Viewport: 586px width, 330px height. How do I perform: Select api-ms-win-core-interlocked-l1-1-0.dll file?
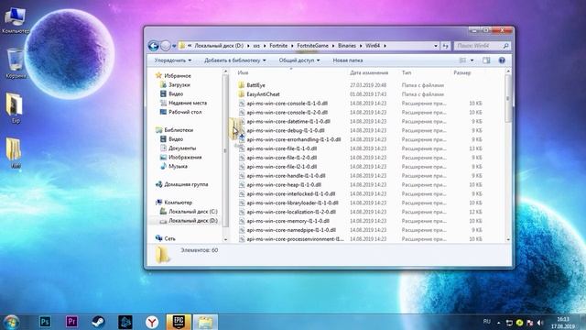pyautogui.click(x=291, y=193)
